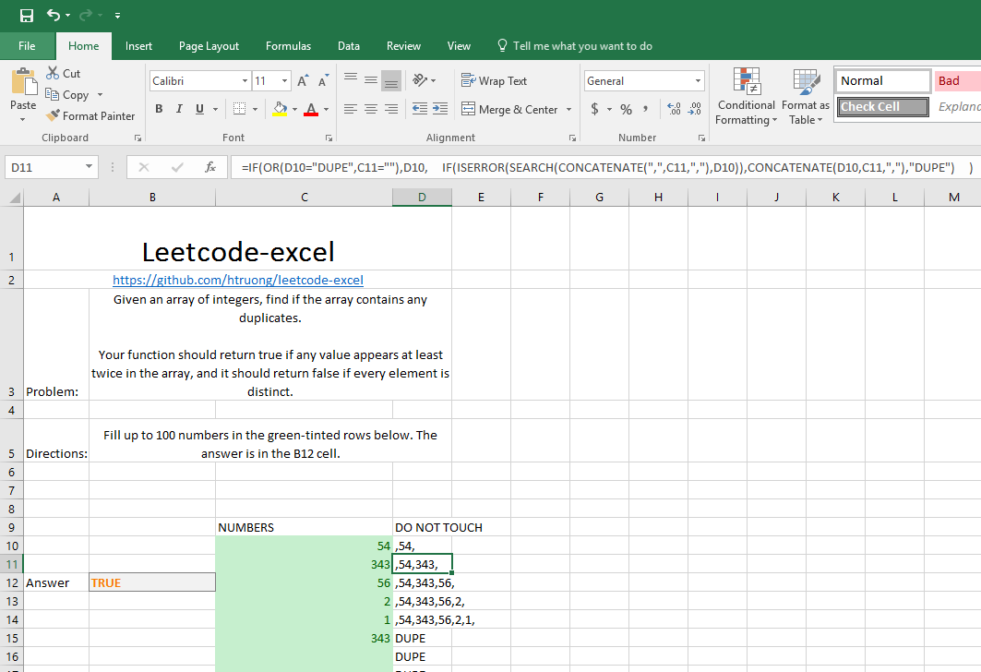Toggle Underline formatting
The width and height of the screenshot is (981, 672).
(199, 109)
